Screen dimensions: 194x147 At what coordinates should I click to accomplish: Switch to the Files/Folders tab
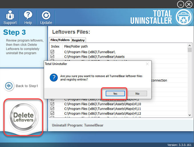coord(60,40)
